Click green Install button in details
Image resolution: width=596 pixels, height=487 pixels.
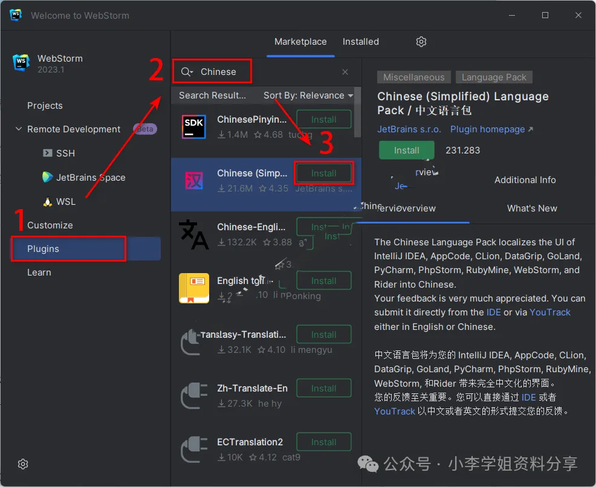point(406,150)
